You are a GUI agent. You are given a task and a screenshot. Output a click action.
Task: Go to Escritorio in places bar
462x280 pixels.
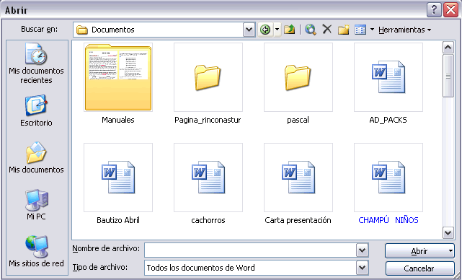(36, 110)
